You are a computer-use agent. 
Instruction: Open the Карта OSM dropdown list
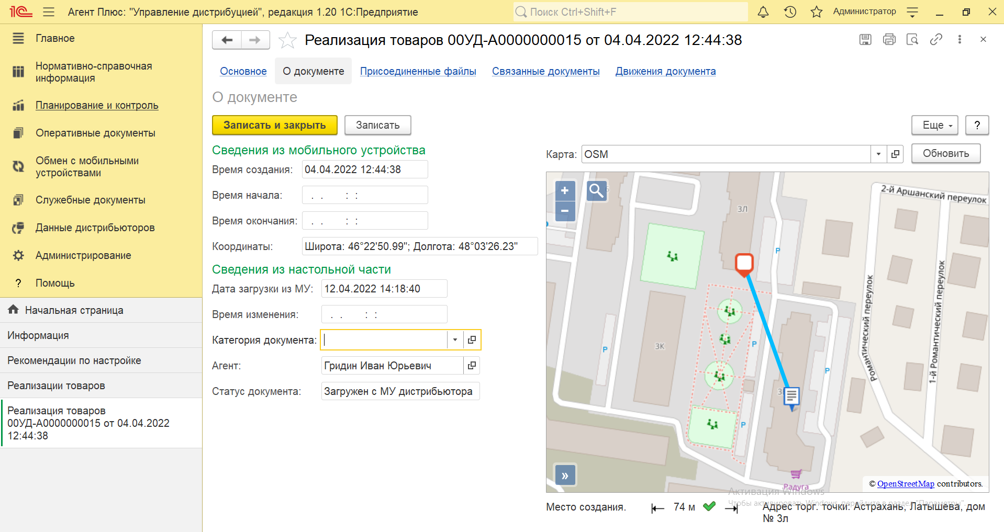click(878, 154)
